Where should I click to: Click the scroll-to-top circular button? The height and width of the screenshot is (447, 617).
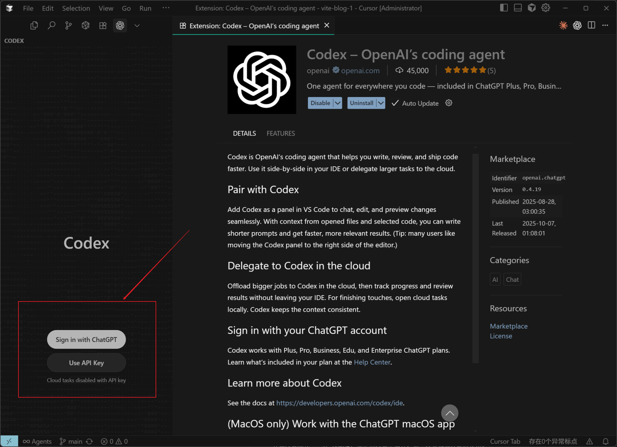tap(449, 413)
